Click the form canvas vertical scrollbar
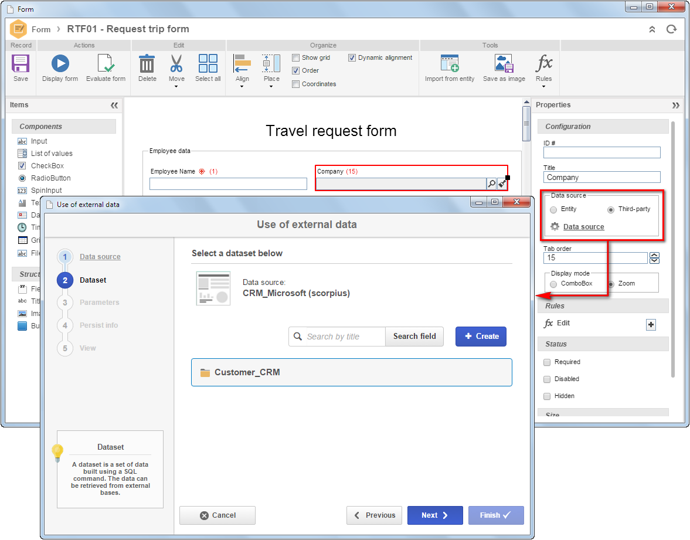Viewport: 690px width, 540px height. point(526,124)
